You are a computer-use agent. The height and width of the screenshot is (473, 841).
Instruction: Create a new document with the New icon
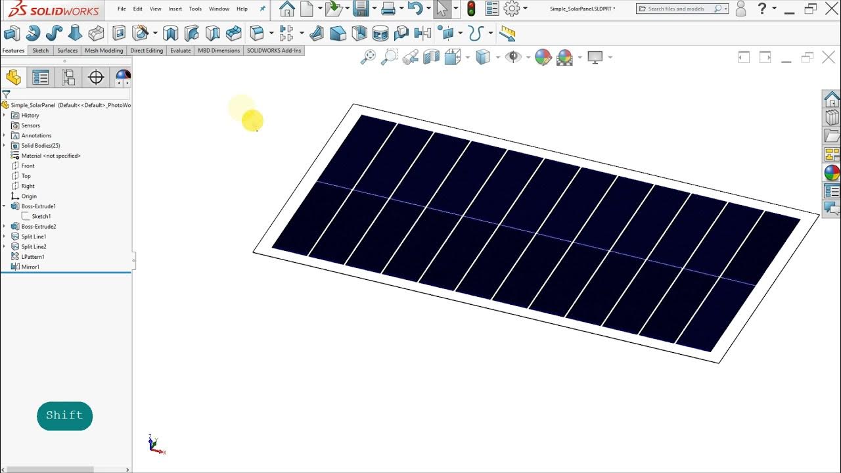click(307, 9)
